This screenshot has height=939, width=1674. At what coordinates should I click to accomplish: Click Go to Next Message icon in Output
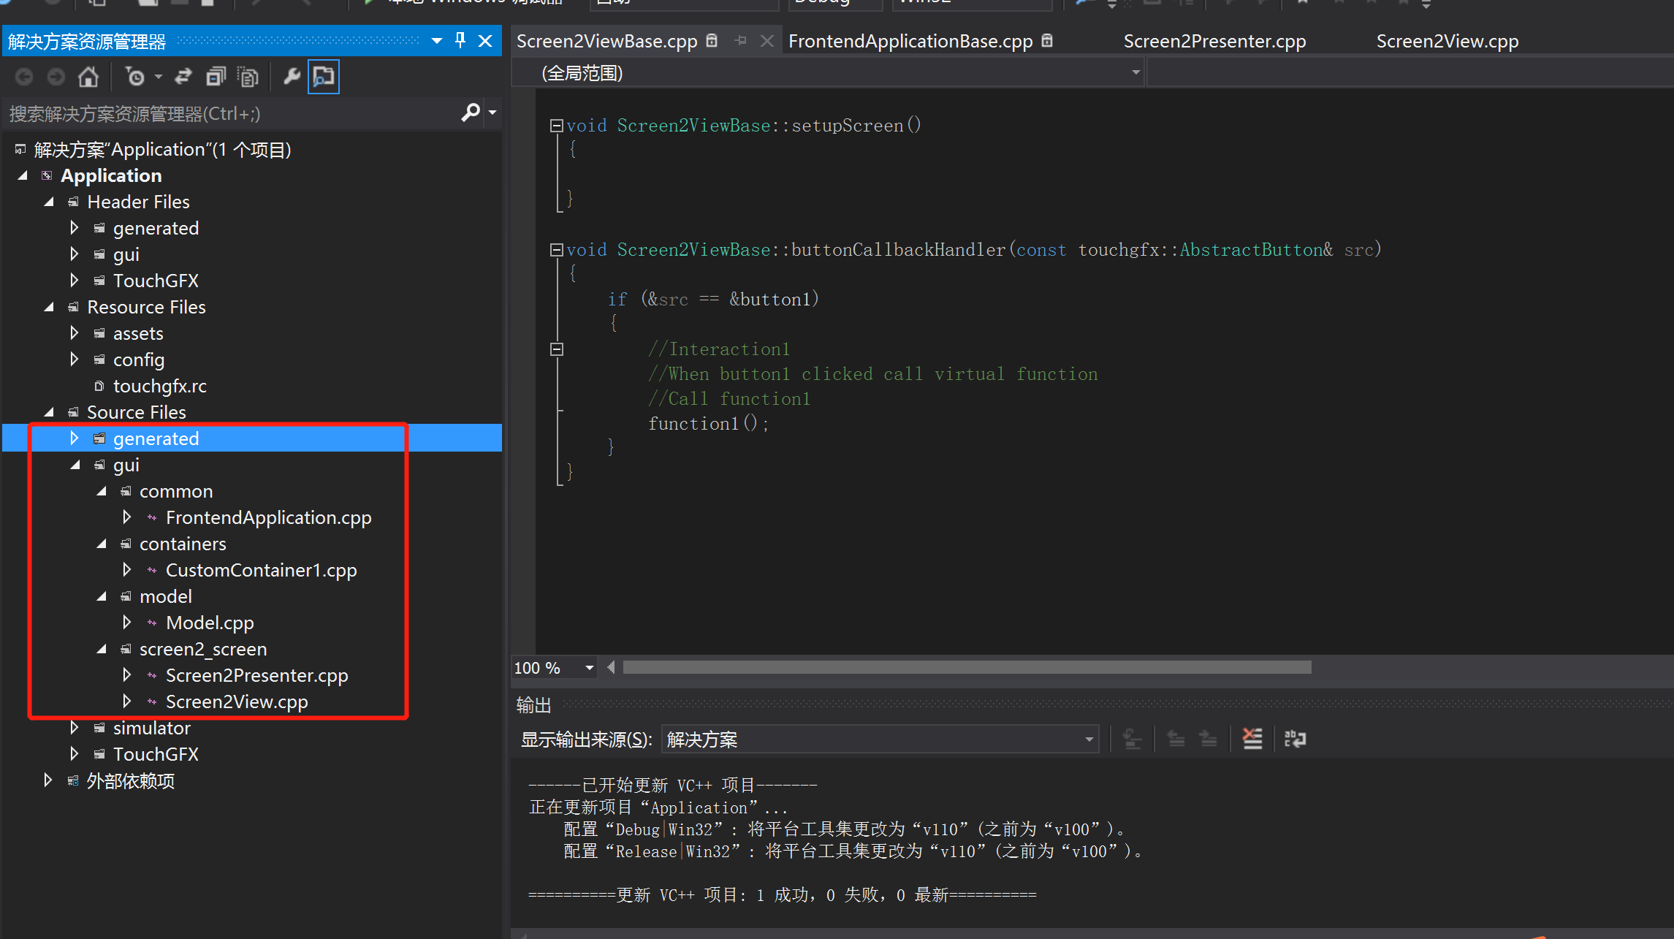(x=1208, y=739)
